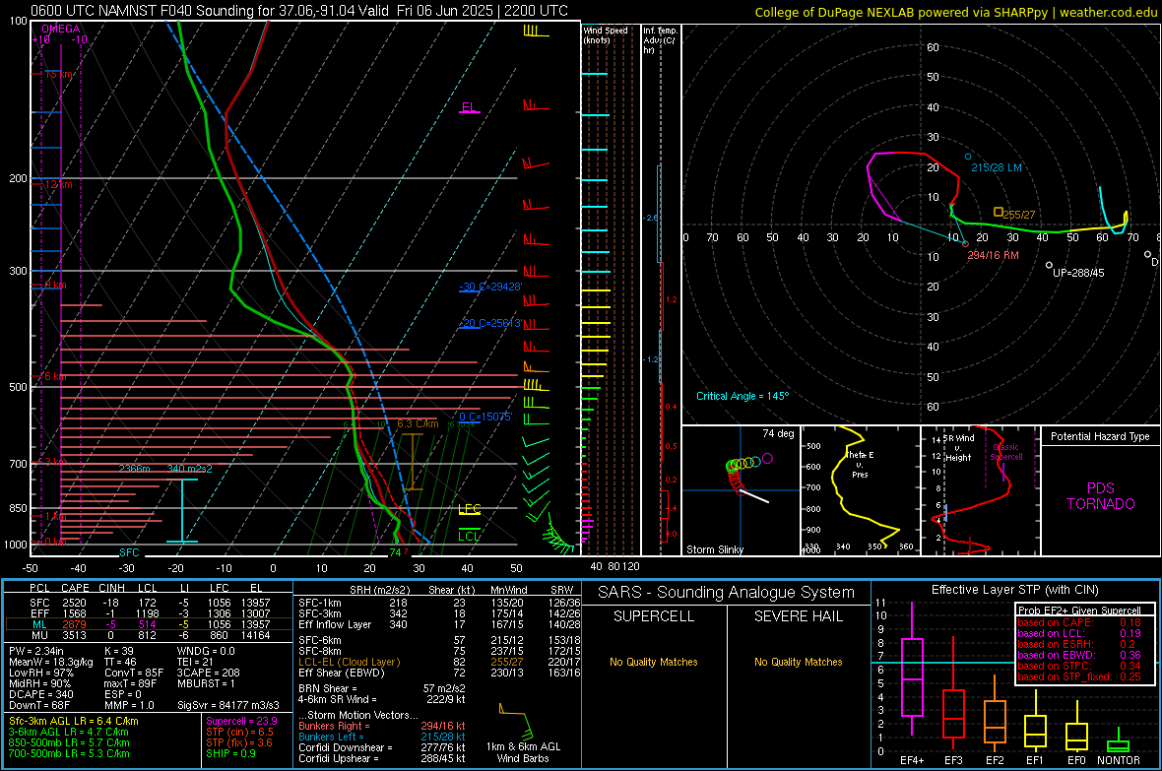
Task: Click the green NONTOR box in the STP plot
Action: tap(1119, 745)
